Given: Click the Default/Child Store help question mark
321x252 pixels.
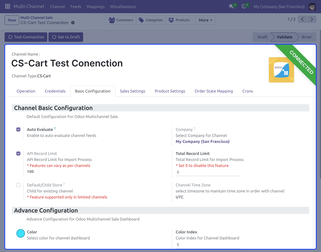Looking at the screenshot, I should (x=64, y=184).
